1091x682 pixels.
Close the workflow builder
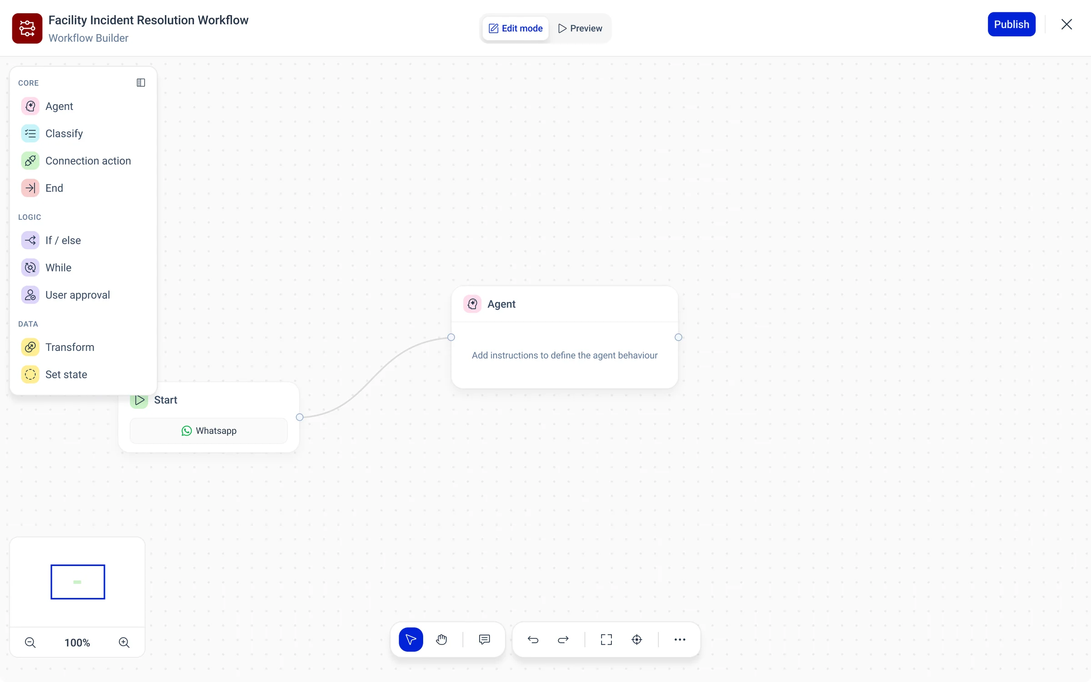(x=1066, y=24)
